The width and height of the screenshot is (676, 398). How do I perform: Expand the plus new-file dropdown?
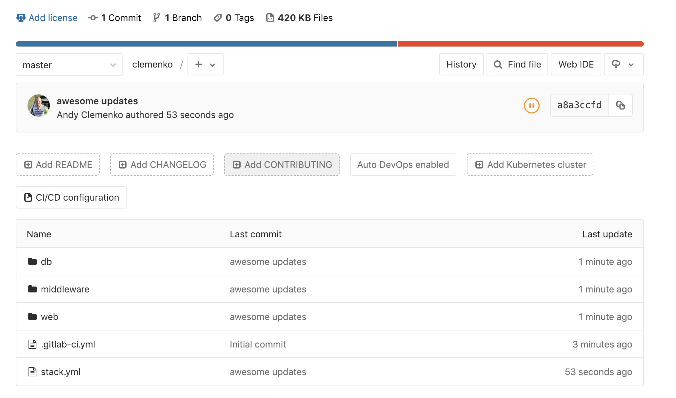[206, 64]
